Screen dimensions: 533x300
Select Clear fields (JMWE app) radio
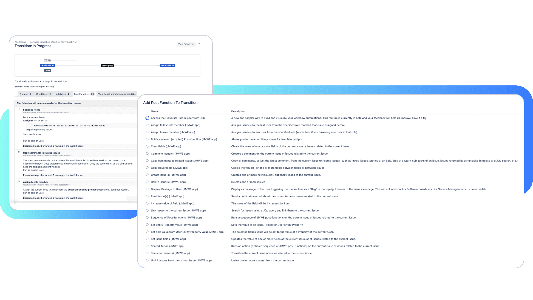[x=147, y=146]
